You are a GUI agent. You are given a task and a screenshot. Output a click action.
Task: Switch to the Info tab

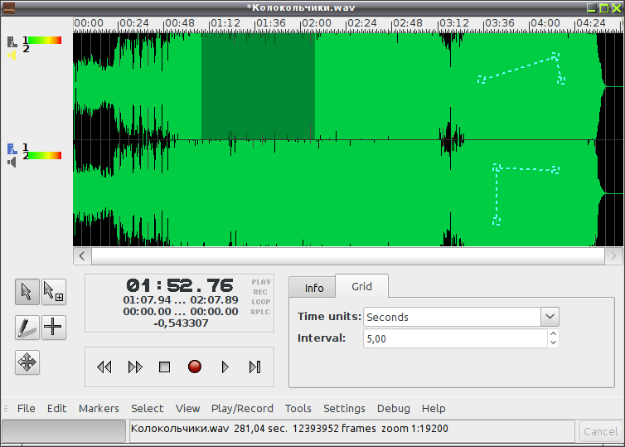coord(314,288)
